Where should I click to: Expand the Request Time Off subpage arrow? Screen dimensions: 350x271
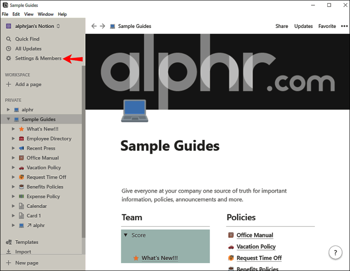14,177
